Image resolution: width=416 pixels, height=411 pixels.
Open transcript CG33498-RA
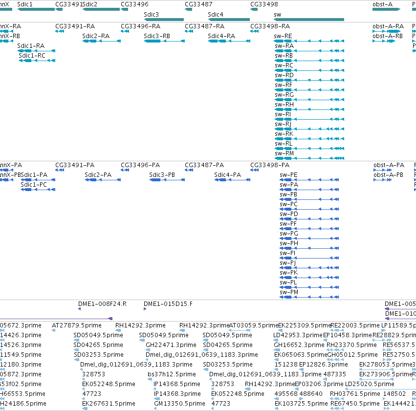(x=254, y=31)
